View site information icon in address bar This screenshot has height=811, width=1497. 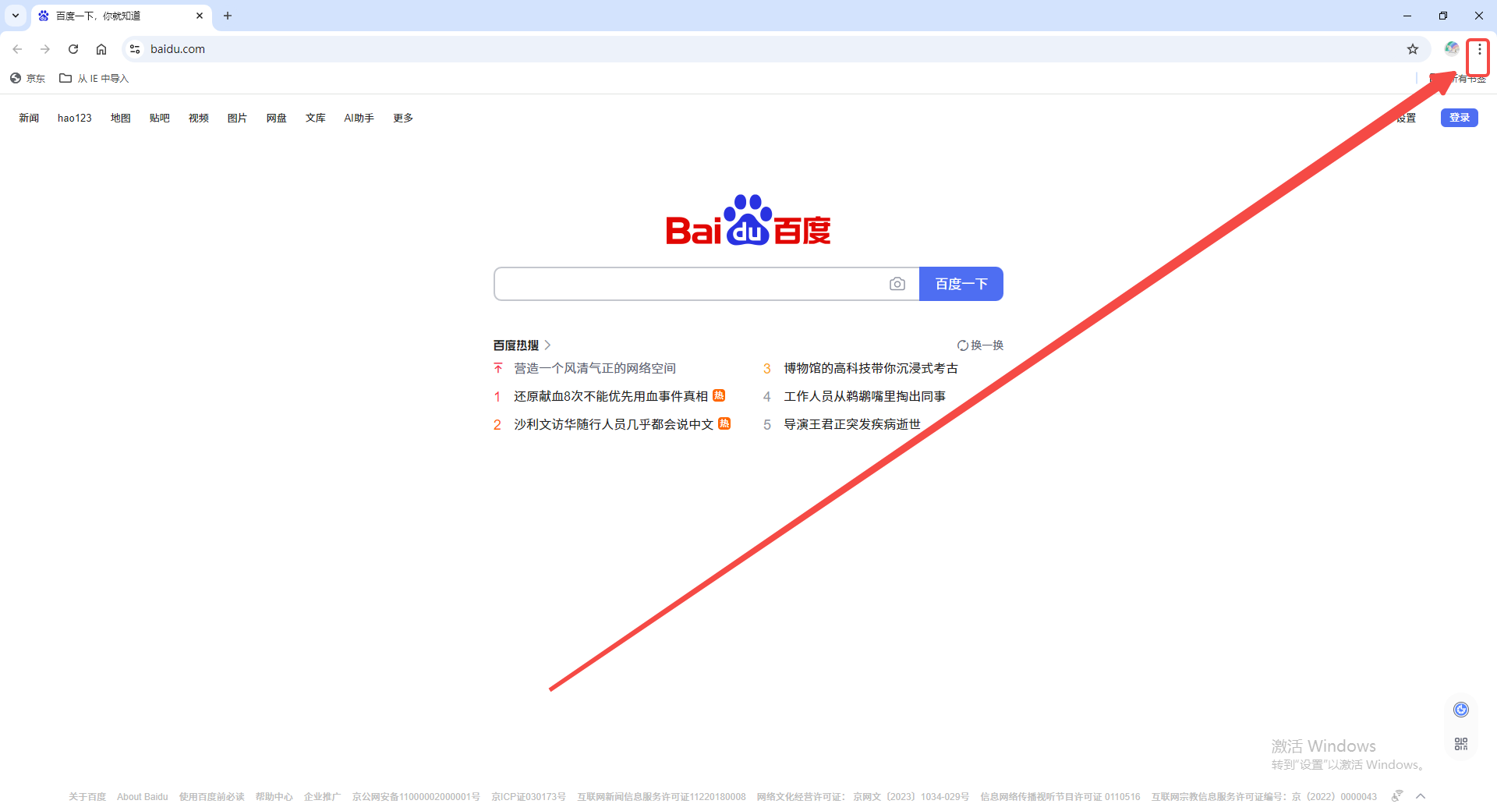(x=135, y=49)
